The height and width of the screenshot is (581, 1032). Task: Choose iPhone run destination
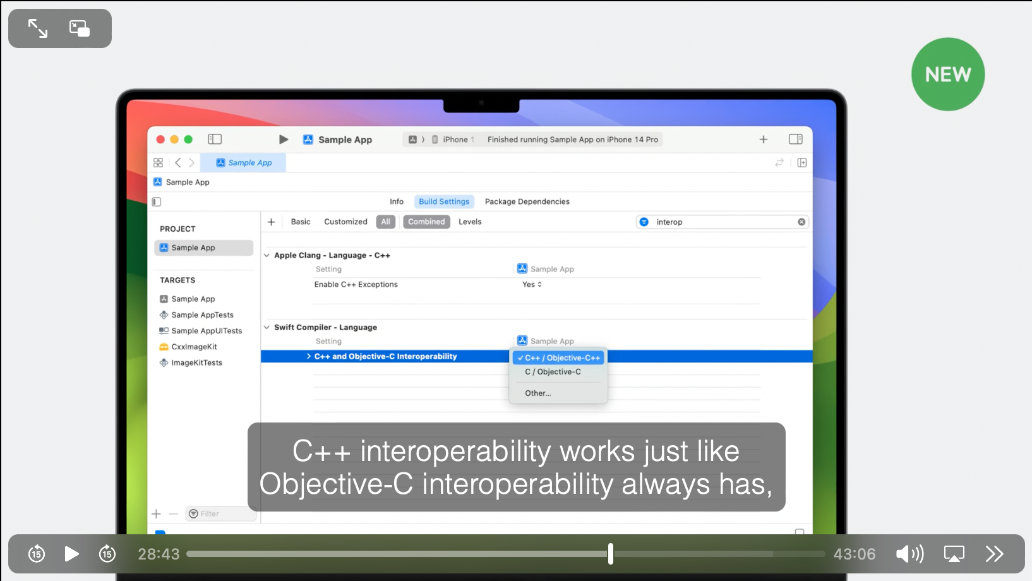coord(454,140)
